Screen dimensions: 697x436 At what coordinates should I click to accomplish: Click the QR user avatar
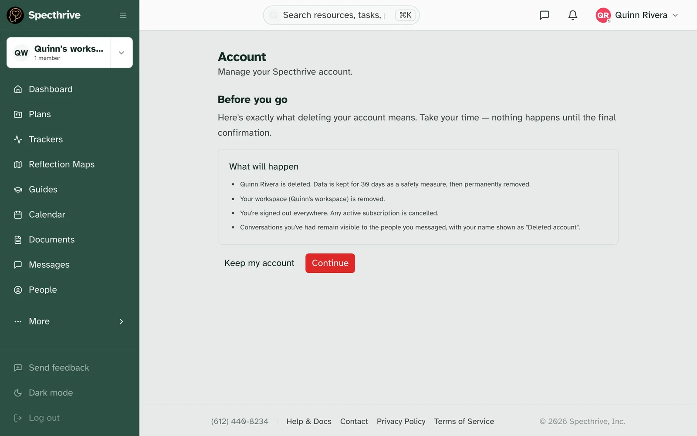(603, 15)
